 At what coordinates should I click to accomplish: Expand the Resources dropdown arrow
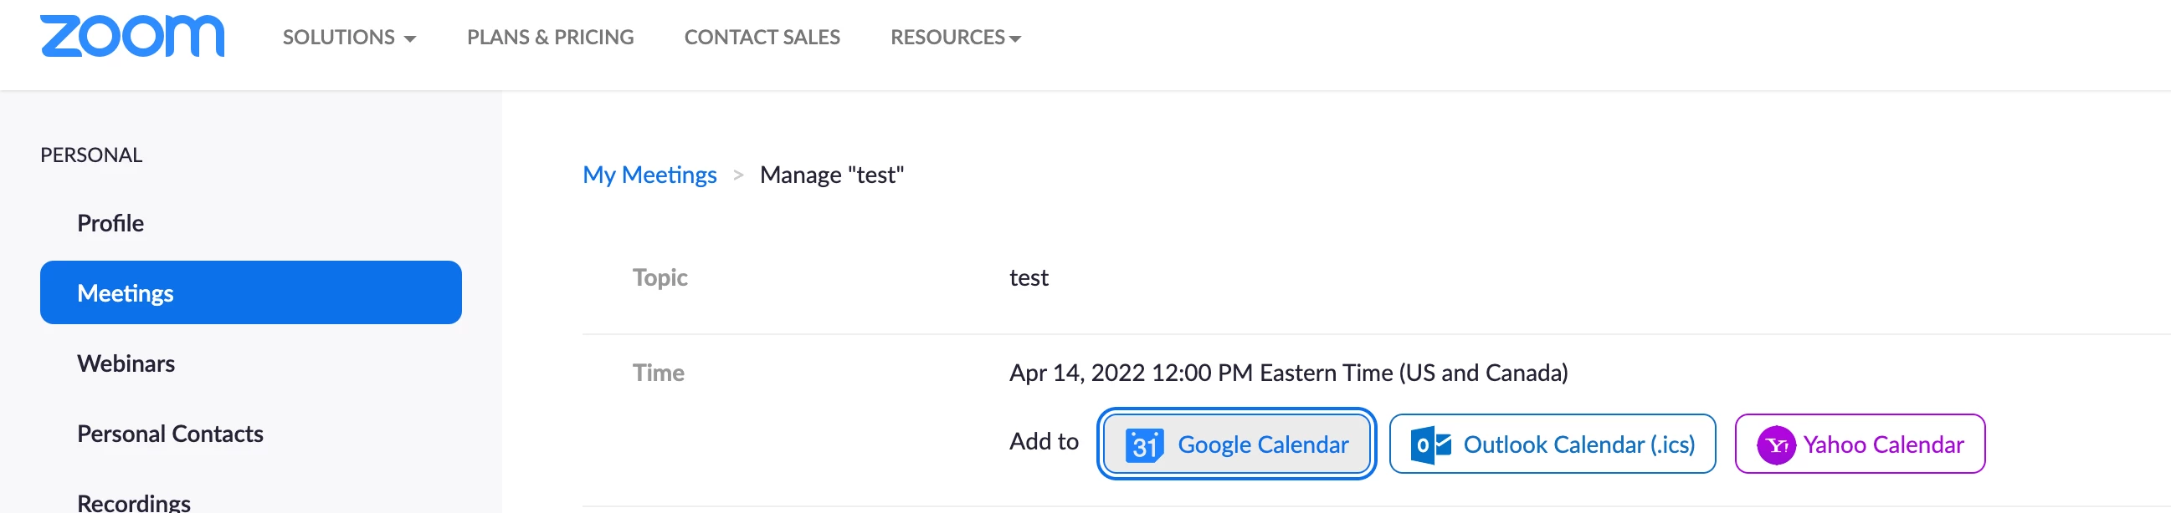pyautogui.click(x=1014, y=38)
